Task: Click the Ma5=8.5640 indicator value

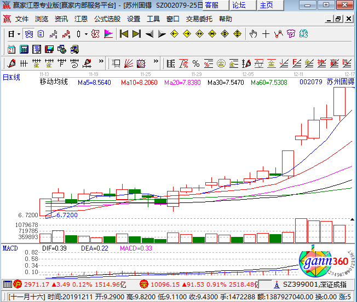Action: (x=94, y=82)
